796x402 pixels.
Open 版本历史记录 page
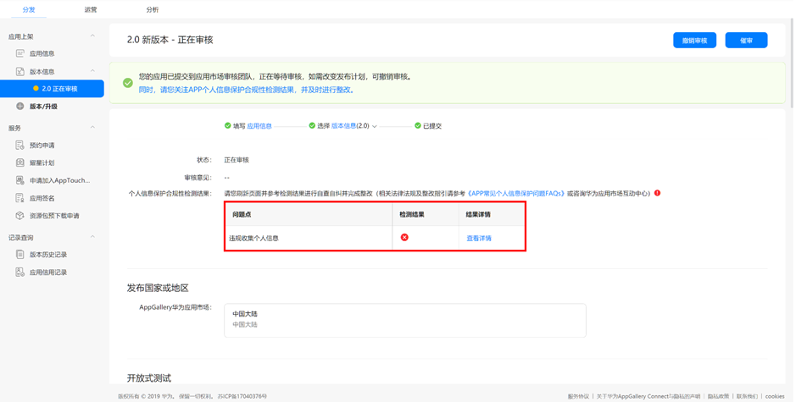coord(47,255)
